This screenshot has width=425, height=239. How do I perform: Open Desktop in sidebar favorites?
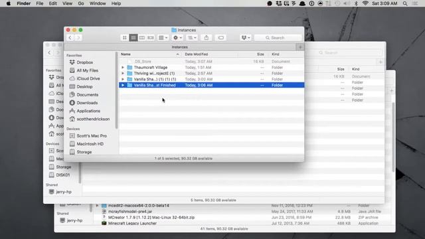tap(84, 87)
